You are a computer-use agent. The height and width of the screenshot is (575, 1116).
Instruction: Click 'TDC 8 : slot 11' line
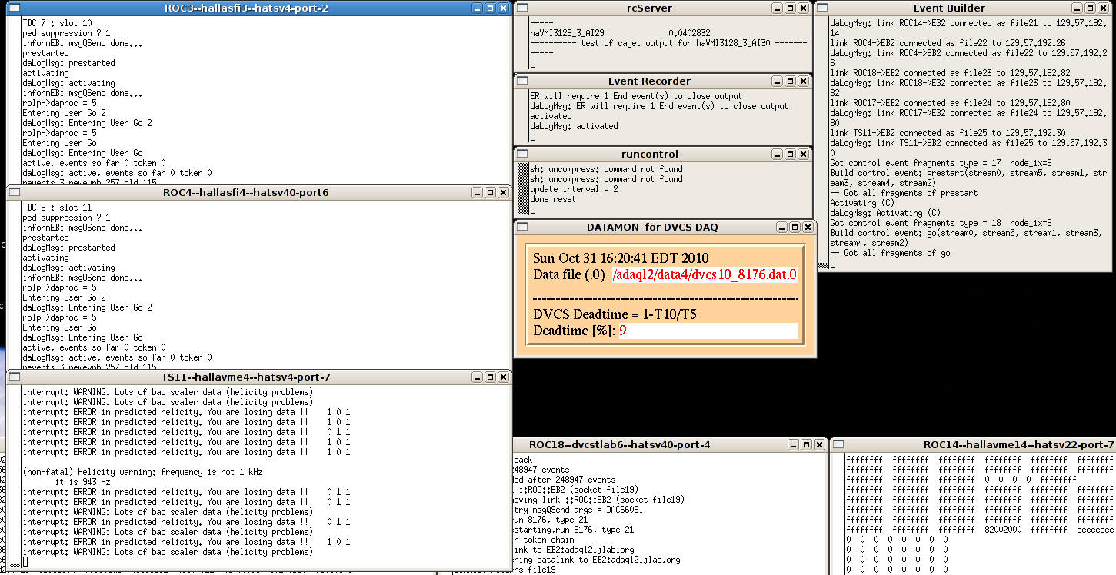[x=57, y=208]
